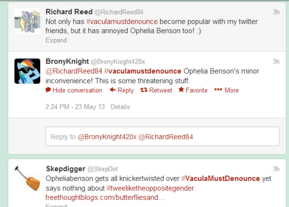Click the Retweet arrows icon
Viewport: 289px width, 207px height.
point(144,90)
